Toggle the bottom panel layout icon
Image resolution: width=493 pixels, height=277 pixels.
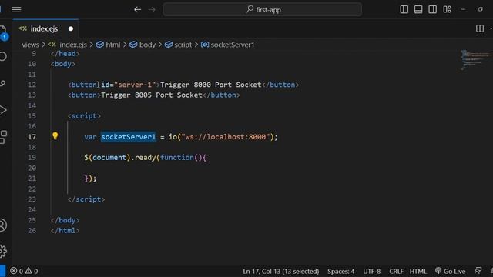(418, 9)
